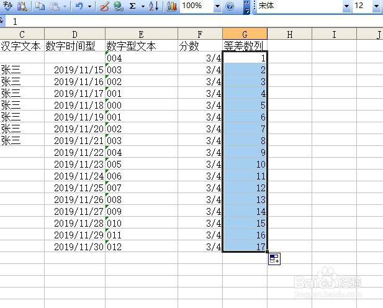383x308 pixels.
Task: Select column H header
Action: click(289, 34)
